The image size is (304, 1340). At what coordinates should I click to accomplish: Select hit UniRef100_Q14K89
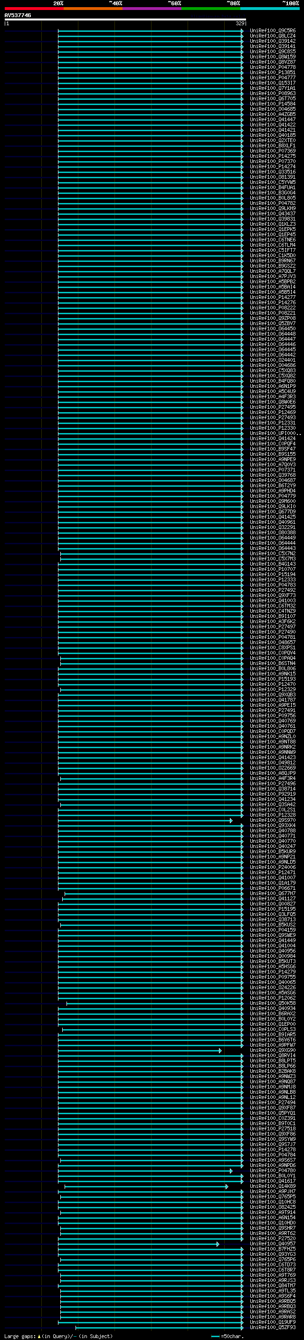(x=272, y=1186)
